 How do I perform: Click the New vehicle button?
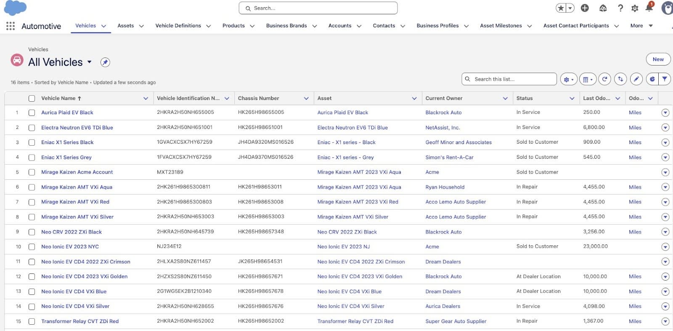coord(658,59)
